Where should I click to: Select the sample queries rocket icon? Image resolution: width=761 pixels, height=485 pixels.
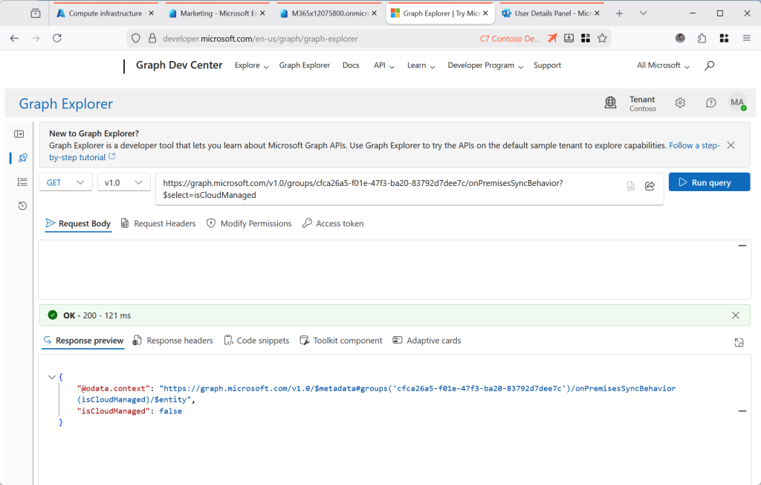point(22,158)
